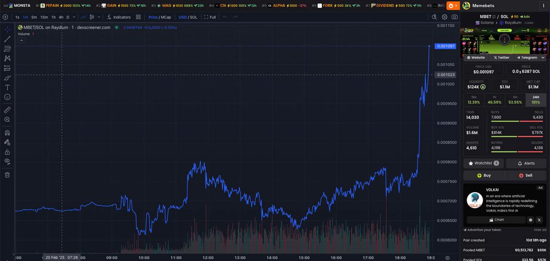Add Memebets to the Watchlist

pos(484,163)
